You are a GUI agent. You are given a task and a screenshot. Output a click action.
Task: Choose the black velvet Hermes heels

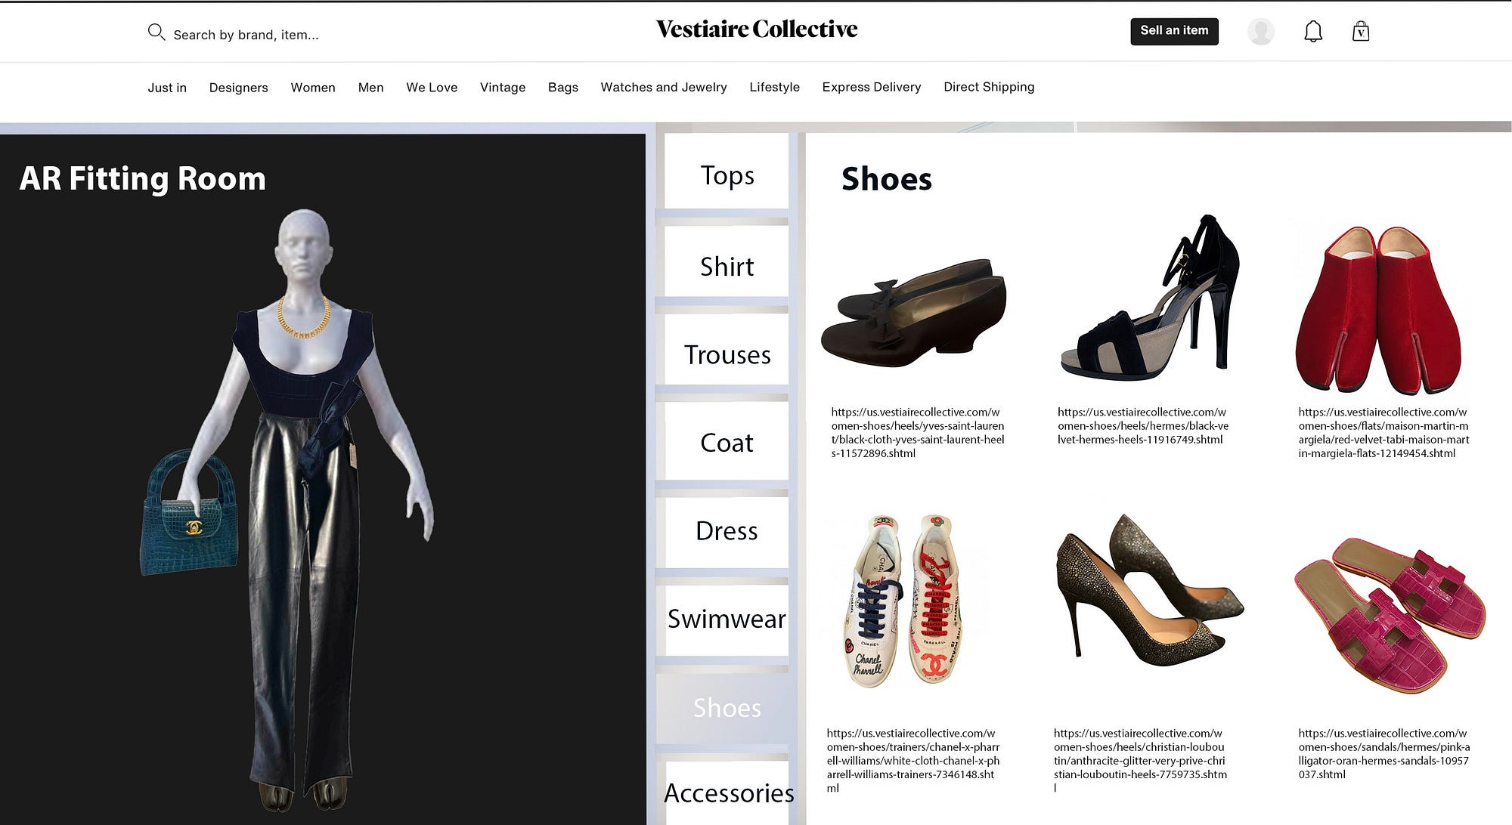point(1150,298)
